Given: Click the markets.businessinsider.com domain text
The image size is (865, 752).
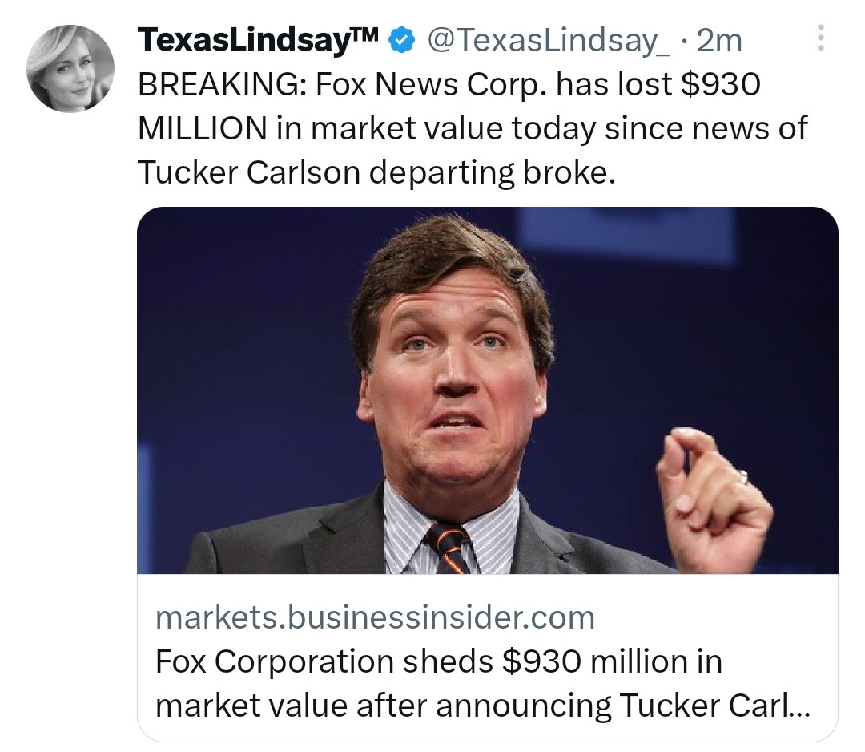Looking at the screenshot, I should tap(375, 617).
